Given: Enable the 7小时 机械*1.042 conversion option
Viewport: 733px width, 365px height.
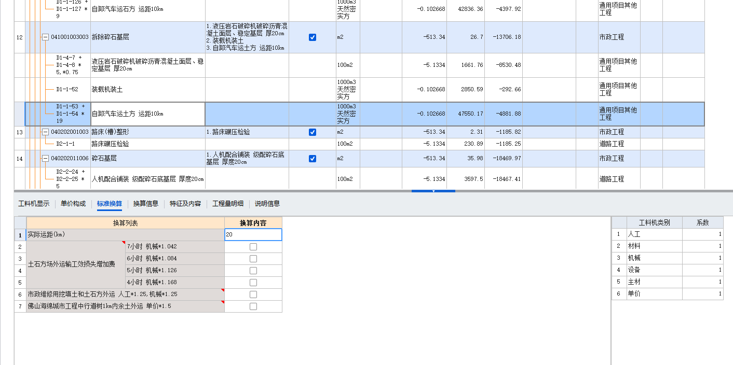Looking at the screenshot, I should tap(253, 246).
